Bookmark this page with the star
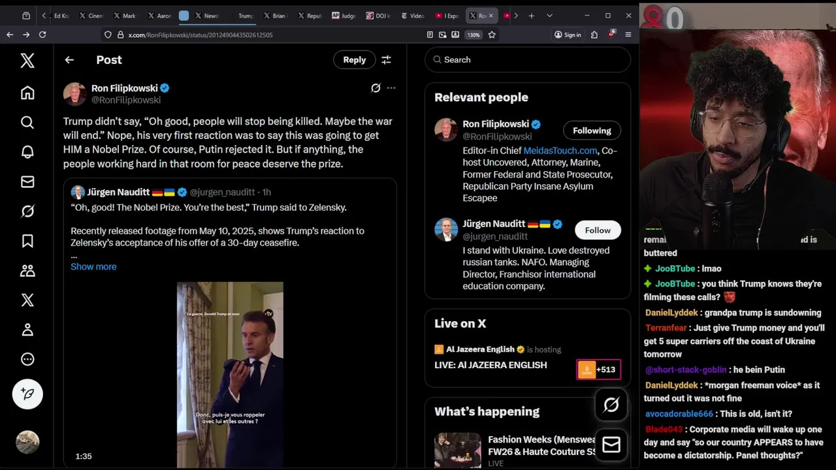The height and width of the screenshot is (470, 836). coord(492,35)
